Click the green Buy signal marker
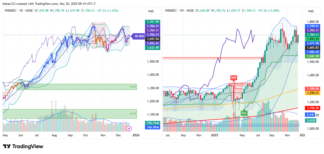 pos(244,113)
